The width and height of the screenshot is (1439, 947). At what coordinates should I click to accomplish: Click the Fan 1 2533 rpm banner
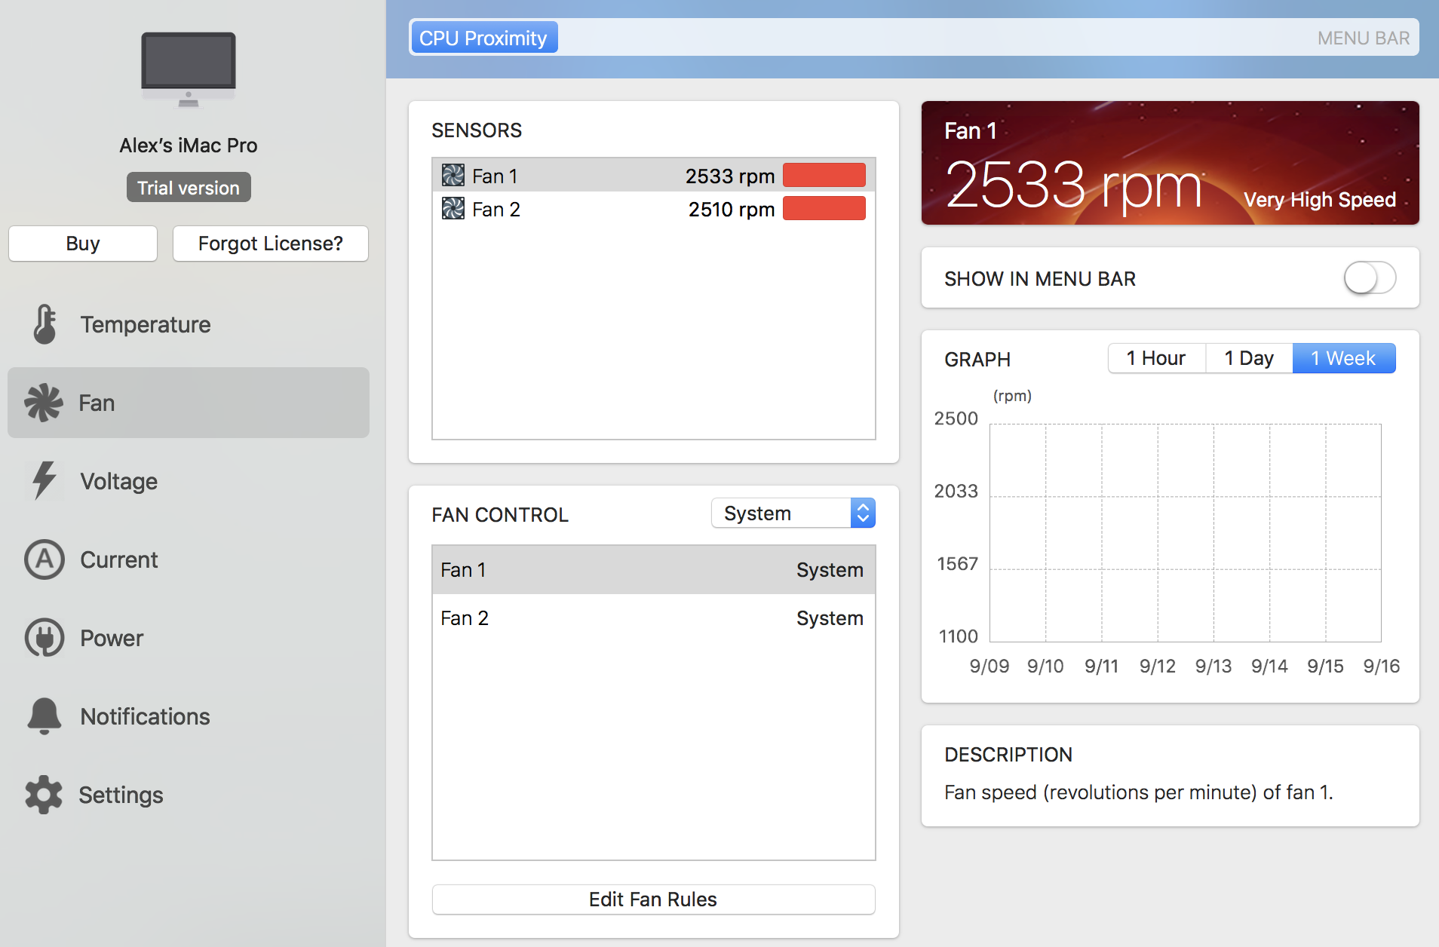(x=1170, y=163)
